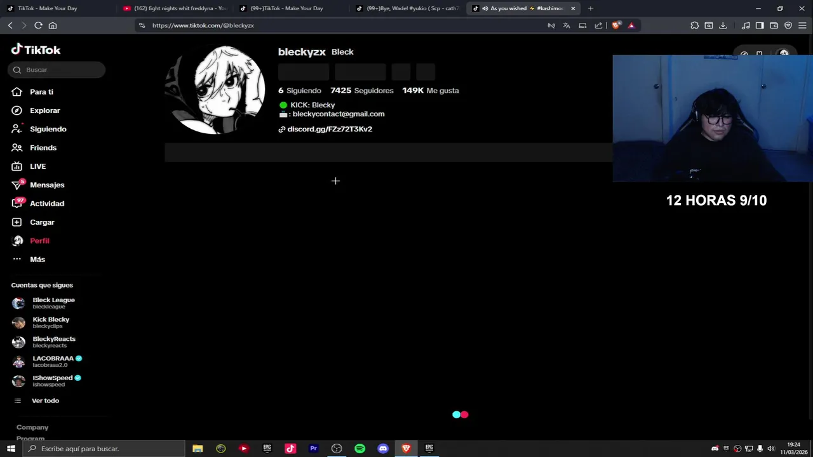Open the browser hamburger menu

coord(802,25)
